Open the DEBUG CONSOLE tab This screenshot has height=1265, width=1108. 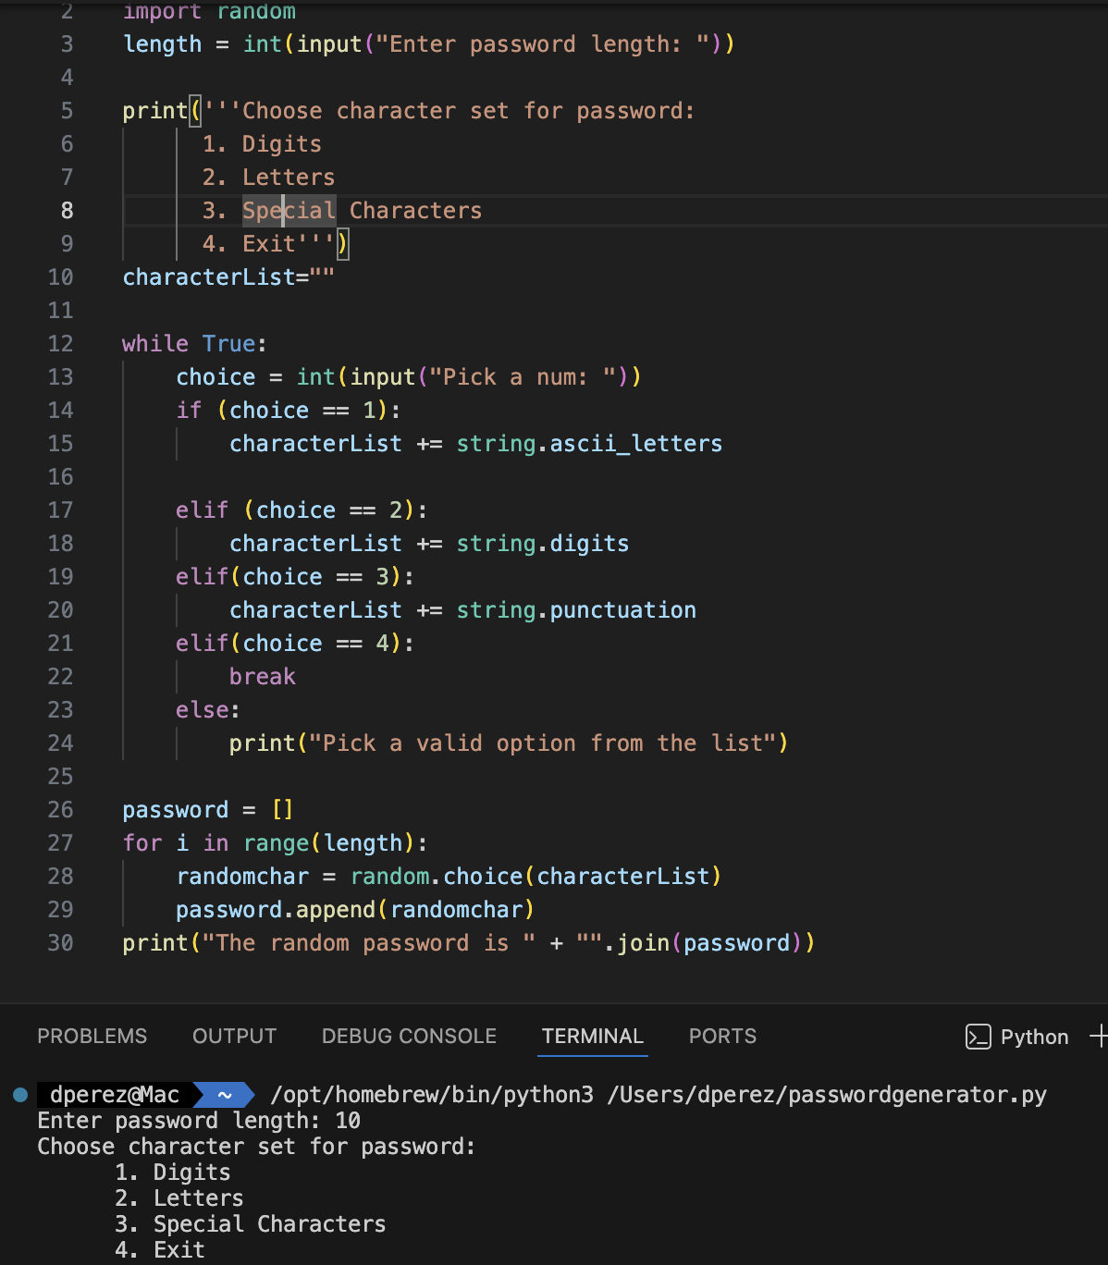(x=408, y=1037)
